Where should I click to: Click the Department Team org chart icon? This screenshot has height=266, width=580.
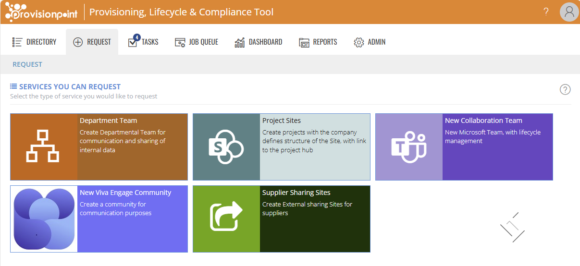click(44, 147)
